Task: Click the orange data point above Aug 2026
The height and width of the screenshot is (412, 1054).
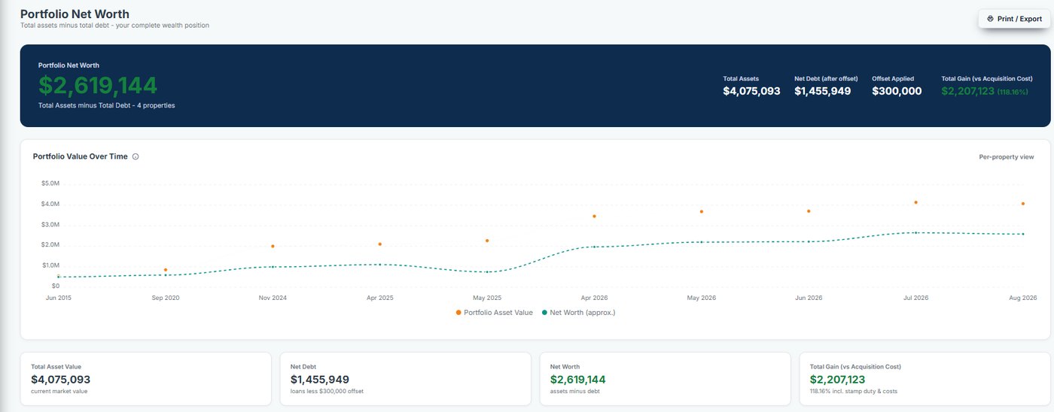Action: pyautogui.click(x=1023, y=204)
